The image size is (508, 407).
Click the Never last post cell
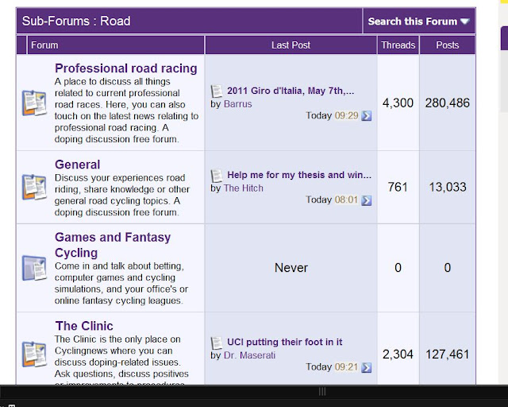click(291, 268)
